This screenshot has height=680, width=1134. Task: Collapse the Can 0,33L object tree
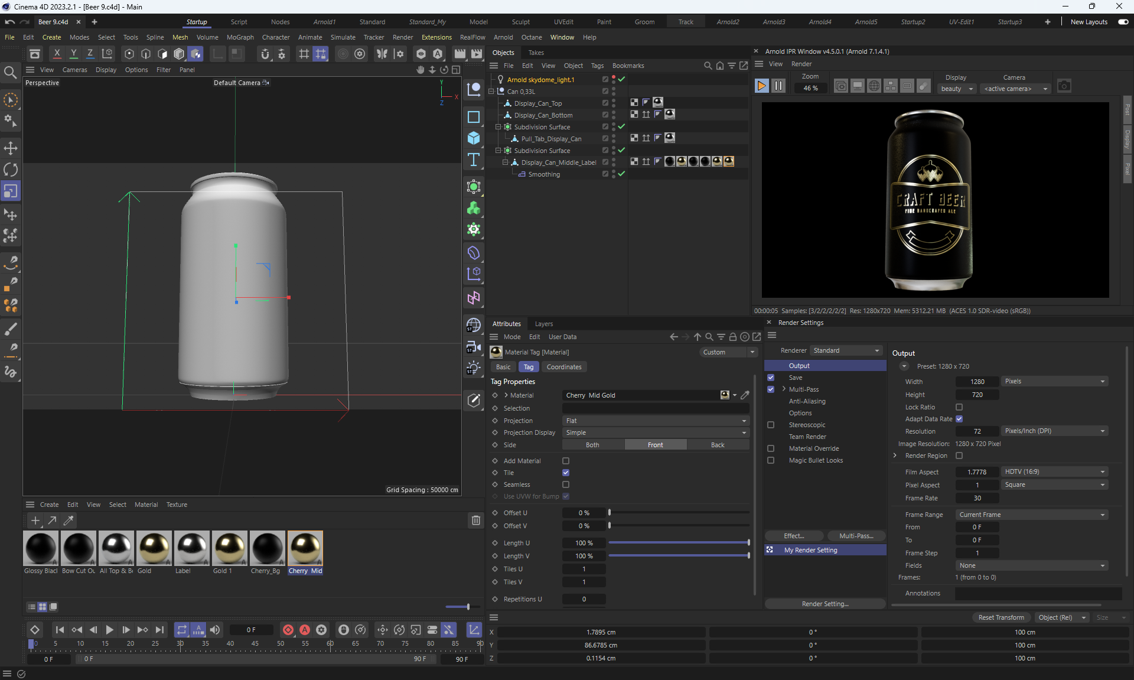(x=491, y=92)
